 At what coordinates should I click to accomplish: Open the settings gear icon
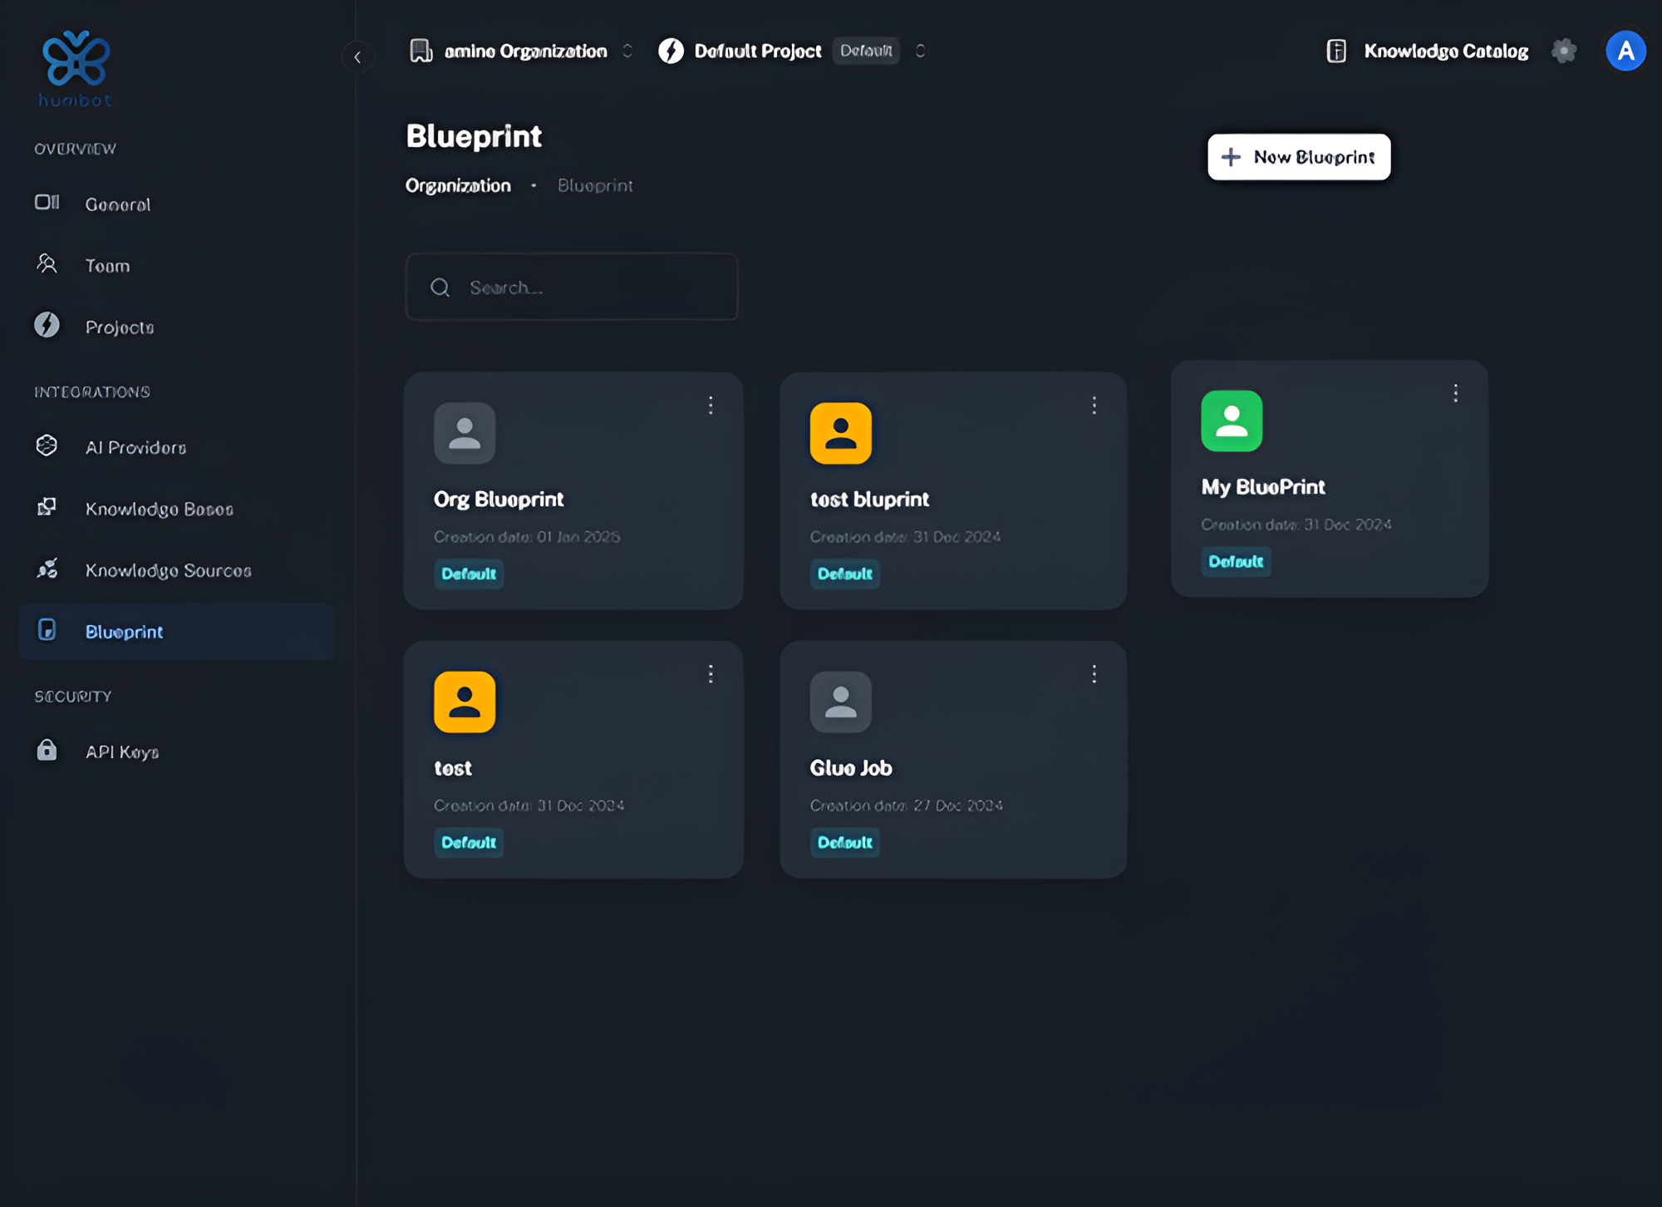[x=1563, y=51]
